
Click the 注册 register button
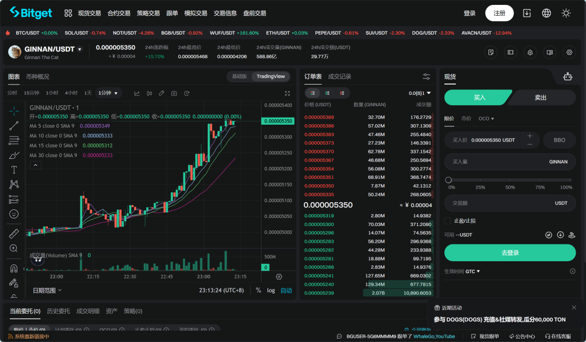(x=499, y=13)
